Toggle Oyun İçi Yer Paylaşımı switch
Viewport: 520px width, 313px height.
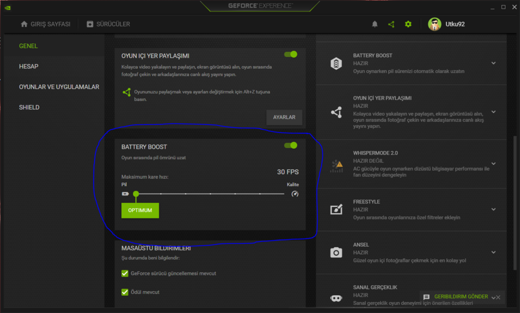(291, 54)
